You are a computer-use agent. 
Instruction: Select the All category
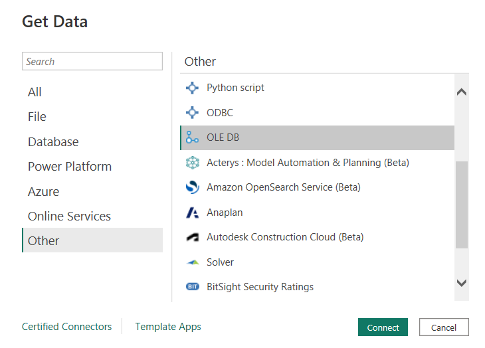(35, 92)
